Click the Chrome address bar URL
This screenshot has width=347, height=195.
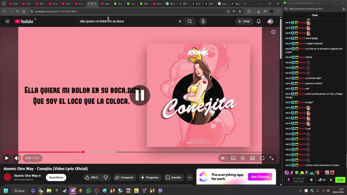tap(56, 11)
